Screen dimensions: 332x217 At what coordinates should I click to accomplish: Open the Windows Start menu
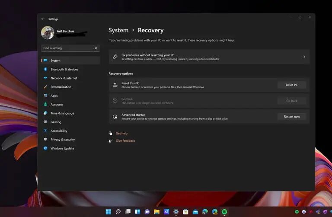(x=108, y=212)
